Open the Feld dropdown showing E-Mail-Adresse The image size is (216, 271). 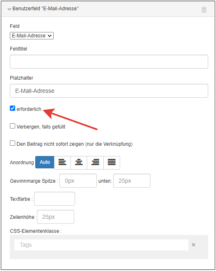click(32, 36)
